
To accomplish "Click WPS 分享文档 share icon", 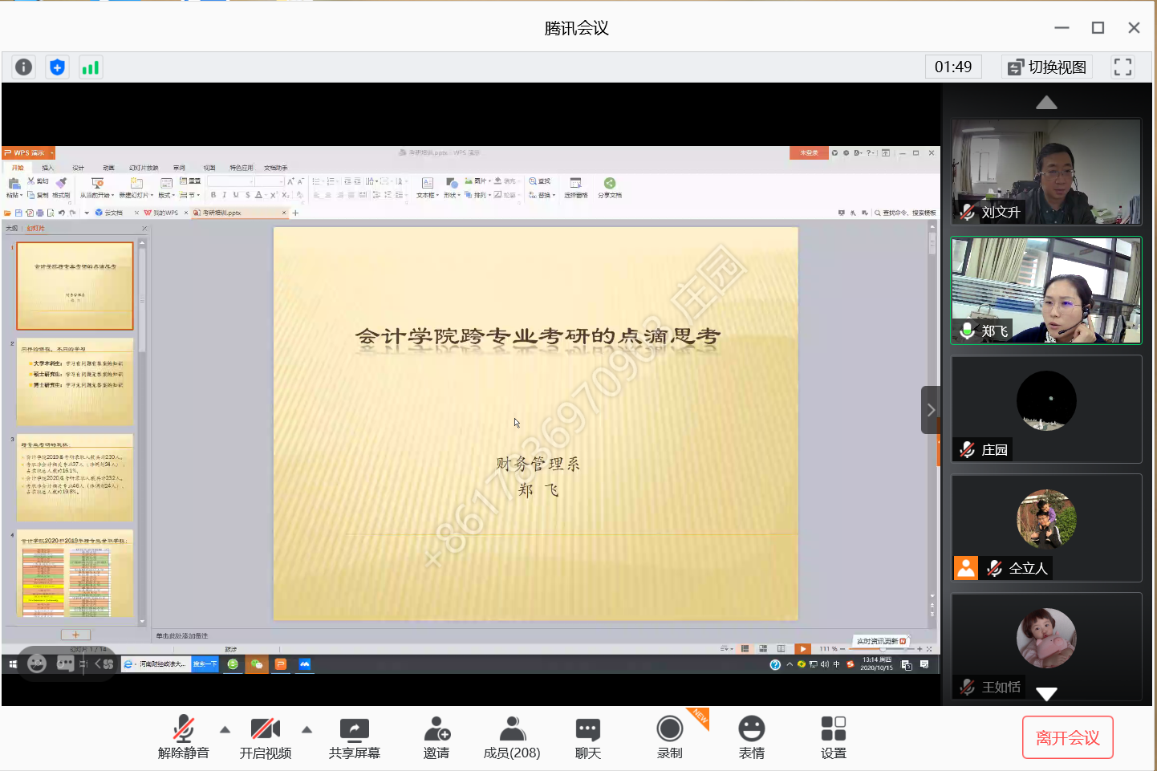I will tap(610, 188).
